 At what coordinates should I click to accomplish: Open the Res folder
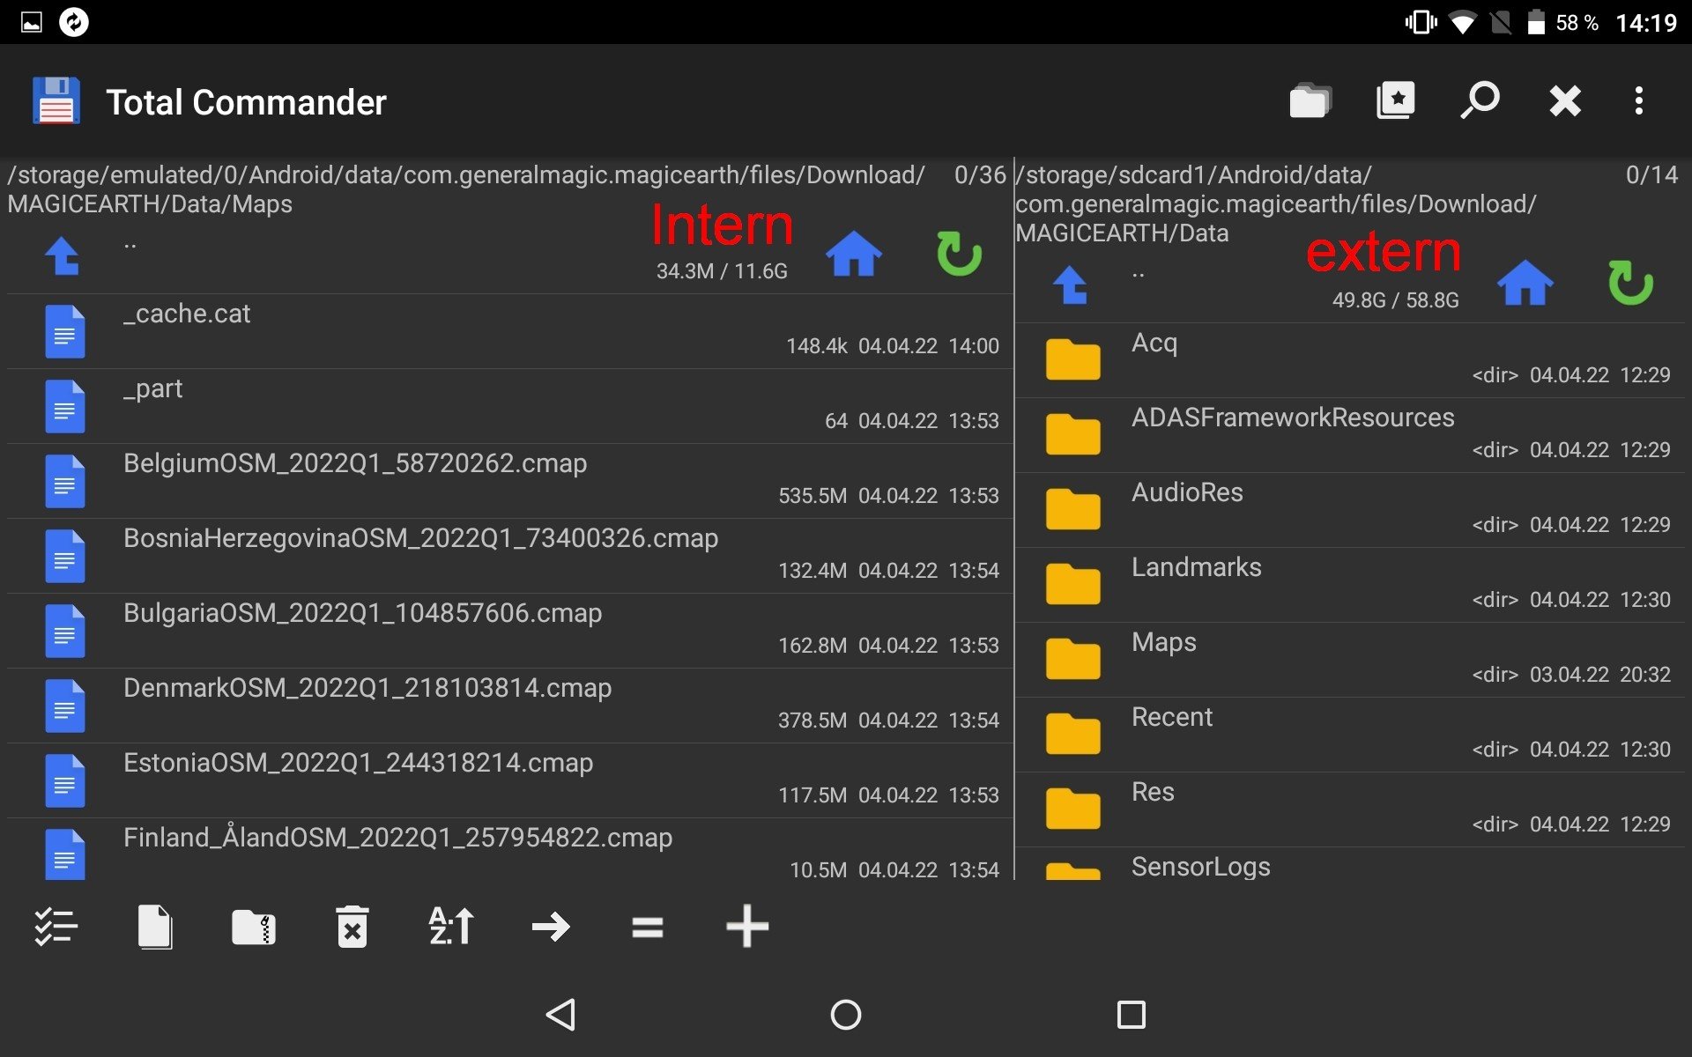[x=1350, y=809]
